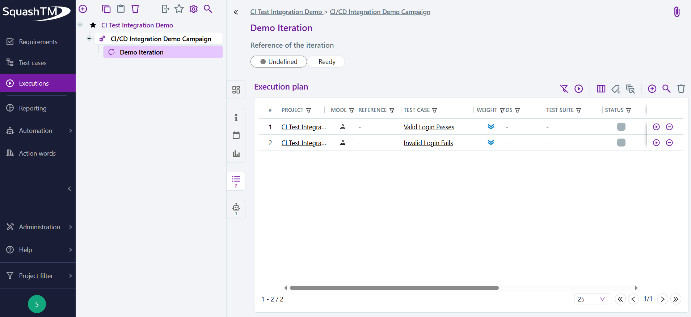Collapse the CI/CD Integration Demo Campaign node
691x317 pixels.
(x=89, y=38)
